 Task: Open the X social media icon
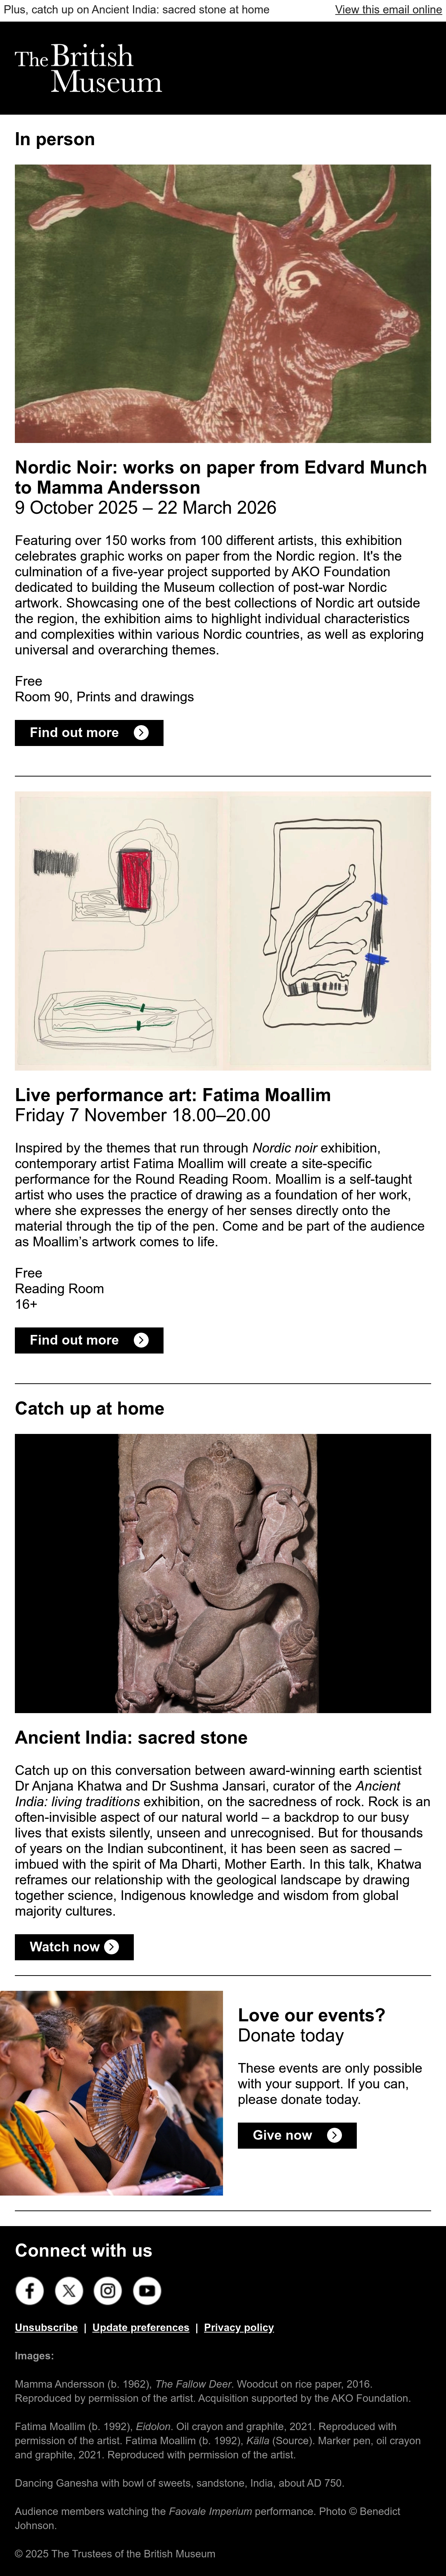(x=68, y=2290)
